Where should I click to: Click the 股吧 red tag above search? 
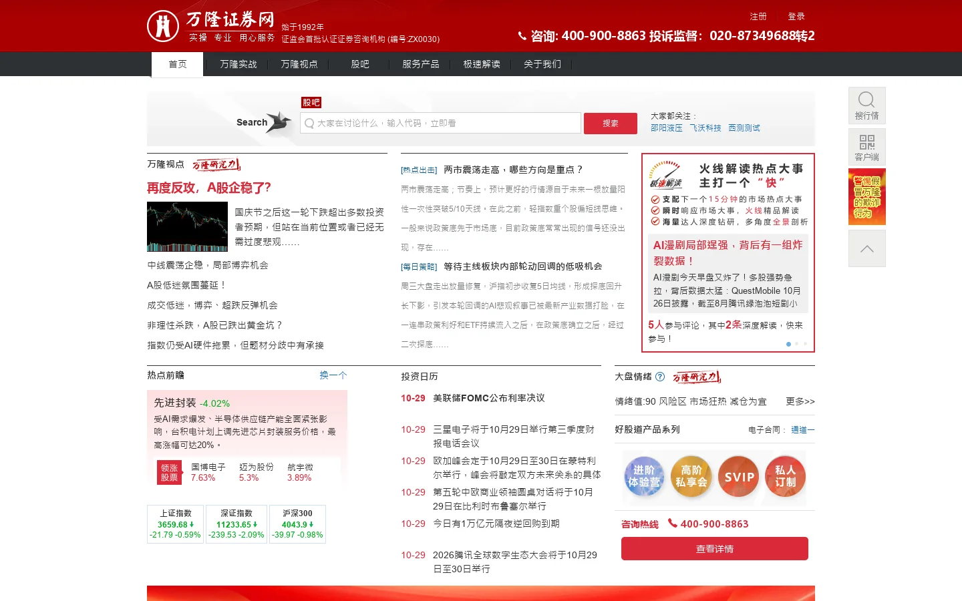point(311,102)
